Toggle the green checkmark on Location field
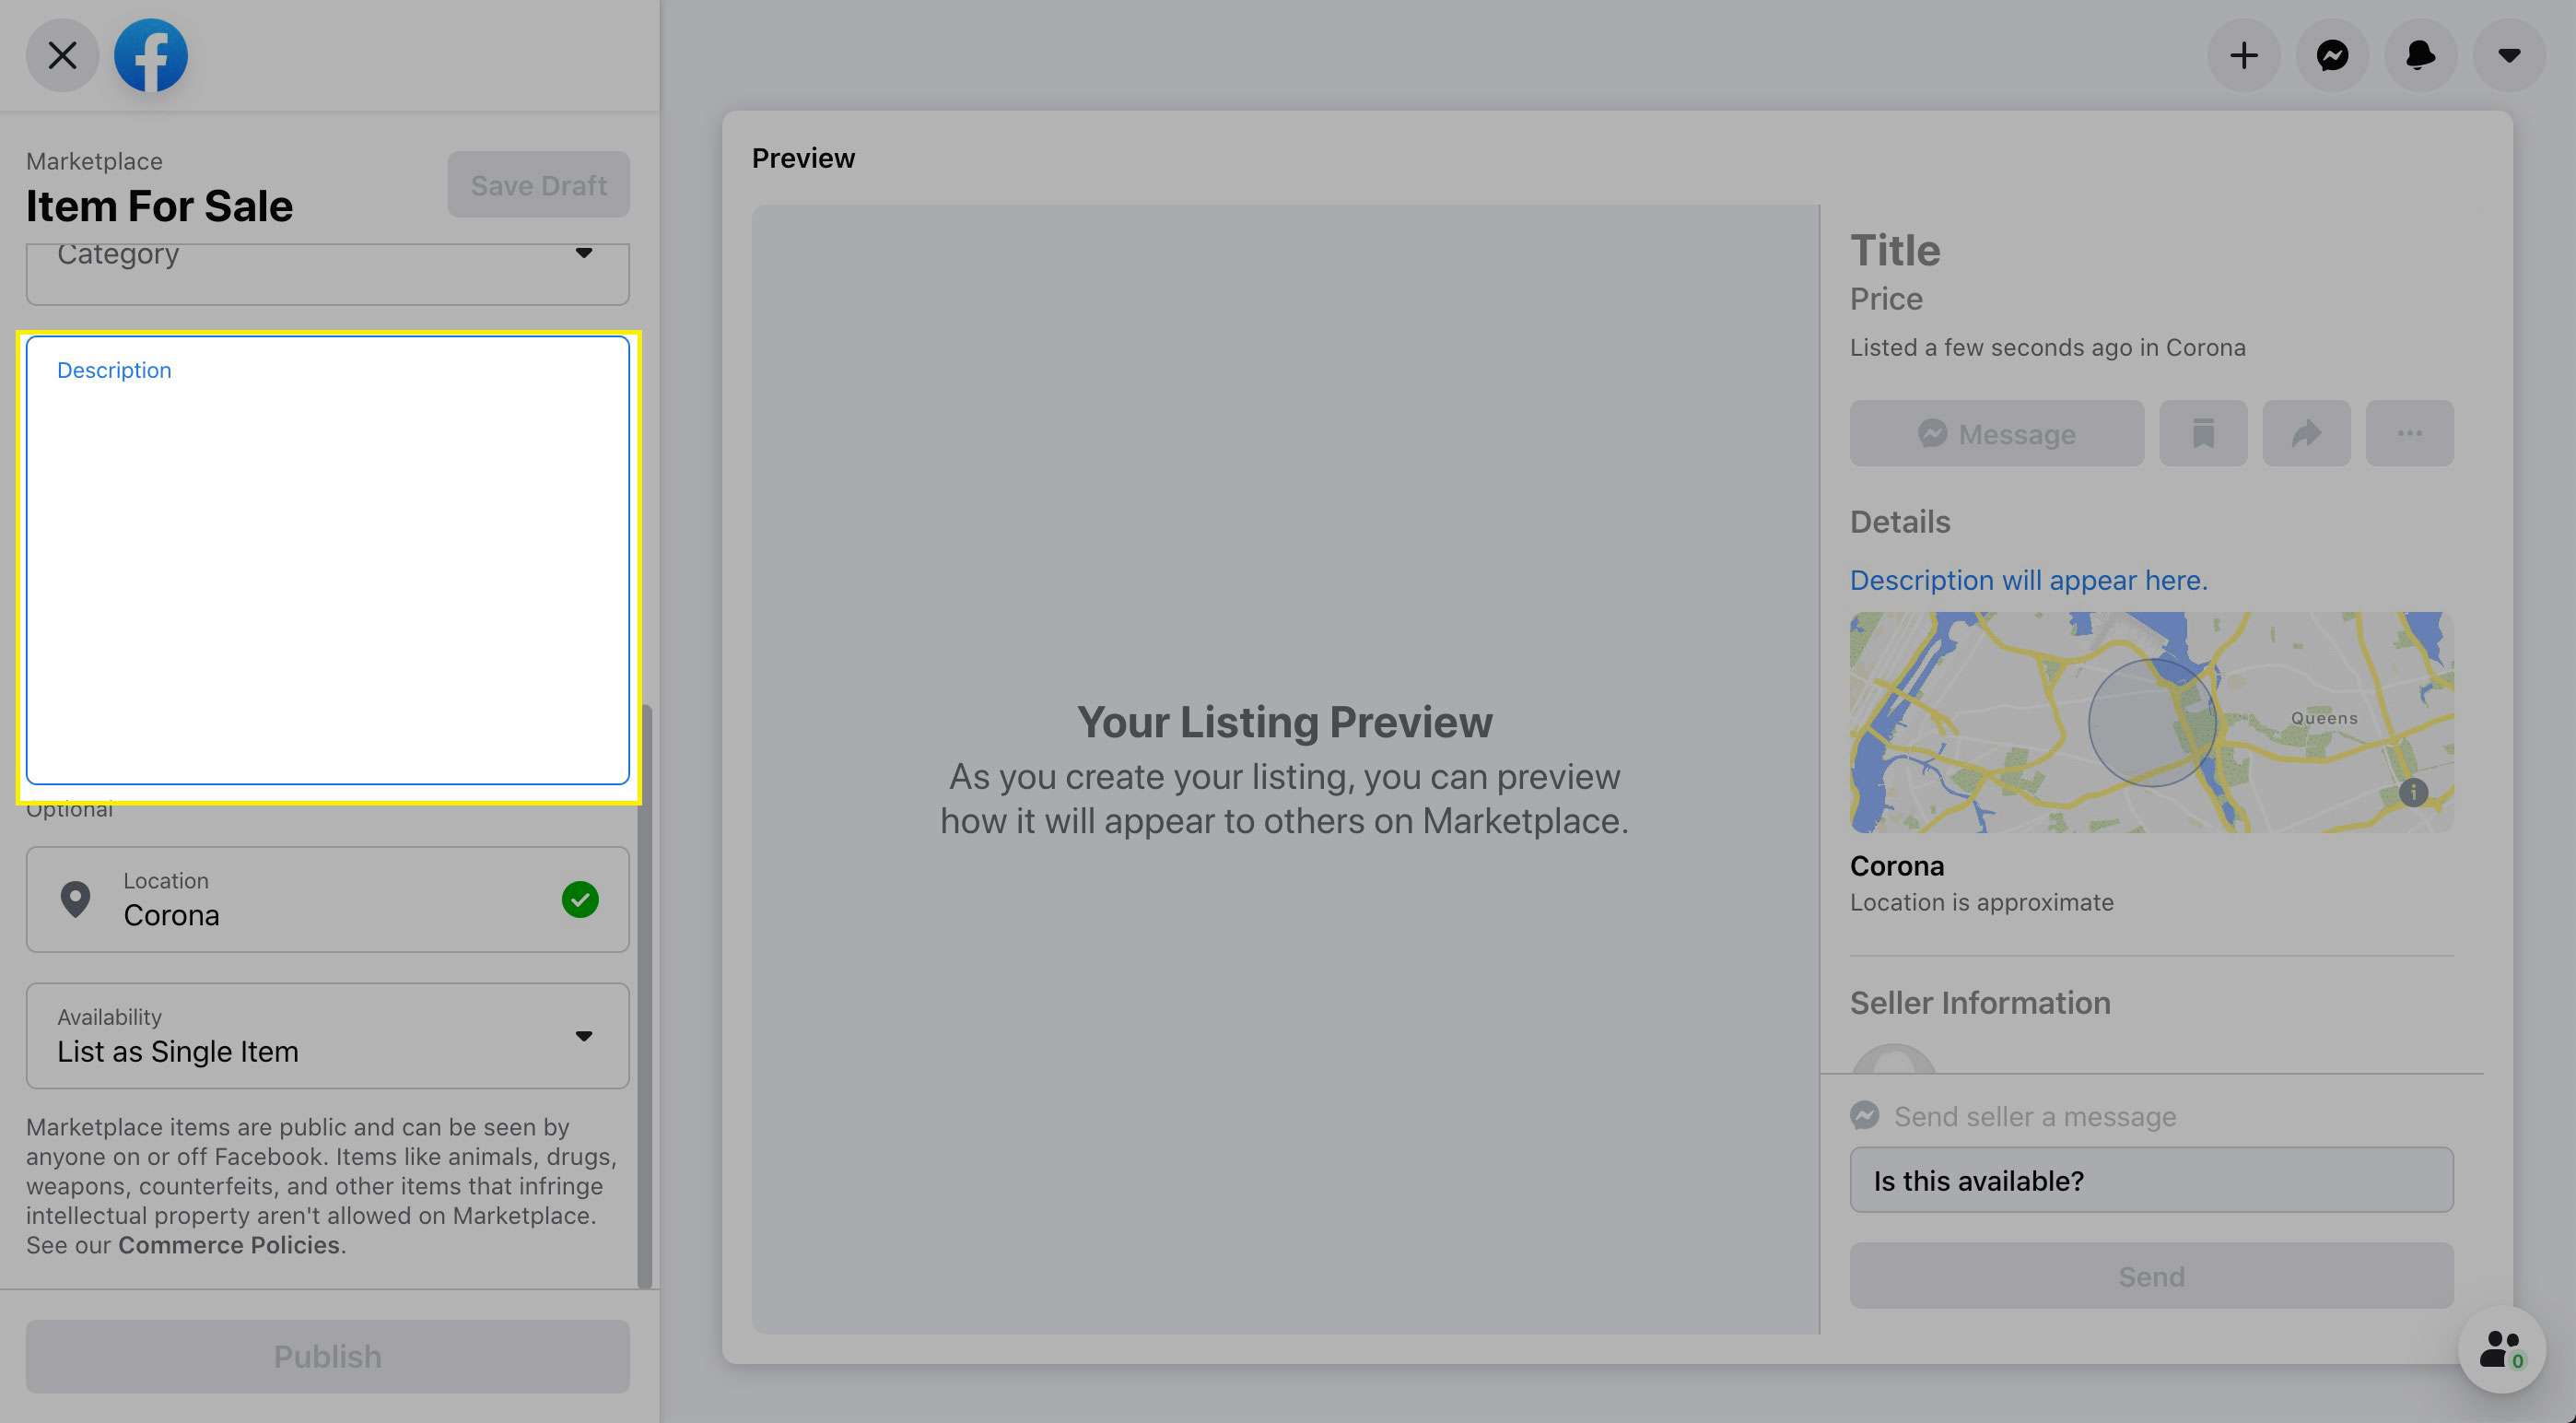 [580, 899]
